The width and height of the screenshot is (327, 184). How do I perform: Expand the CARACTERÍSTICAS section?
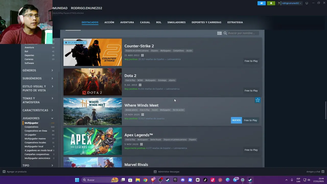coord(38,110)
